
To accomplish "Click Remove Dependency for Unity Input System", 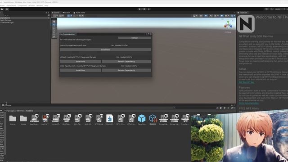I will [126, 70].
